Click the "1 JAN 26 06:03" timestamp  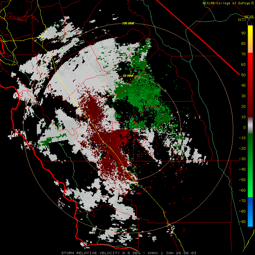178,253
